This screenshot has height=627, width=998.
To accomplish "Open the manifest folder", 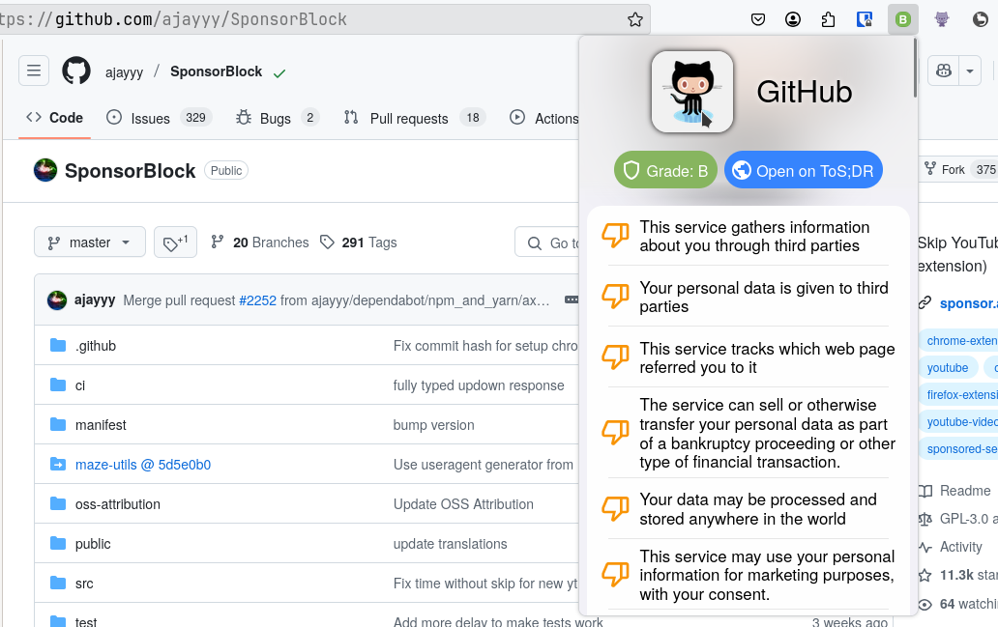I will [101, 425].
